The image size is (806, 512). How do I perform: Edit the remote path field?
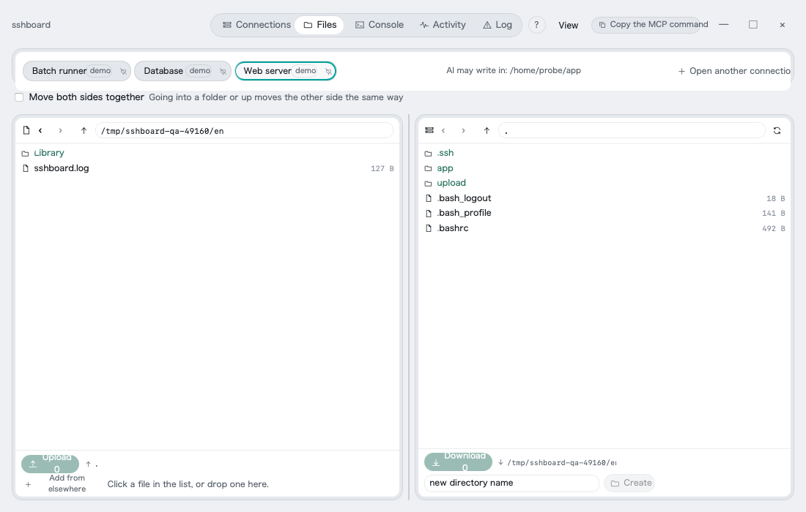632,131
